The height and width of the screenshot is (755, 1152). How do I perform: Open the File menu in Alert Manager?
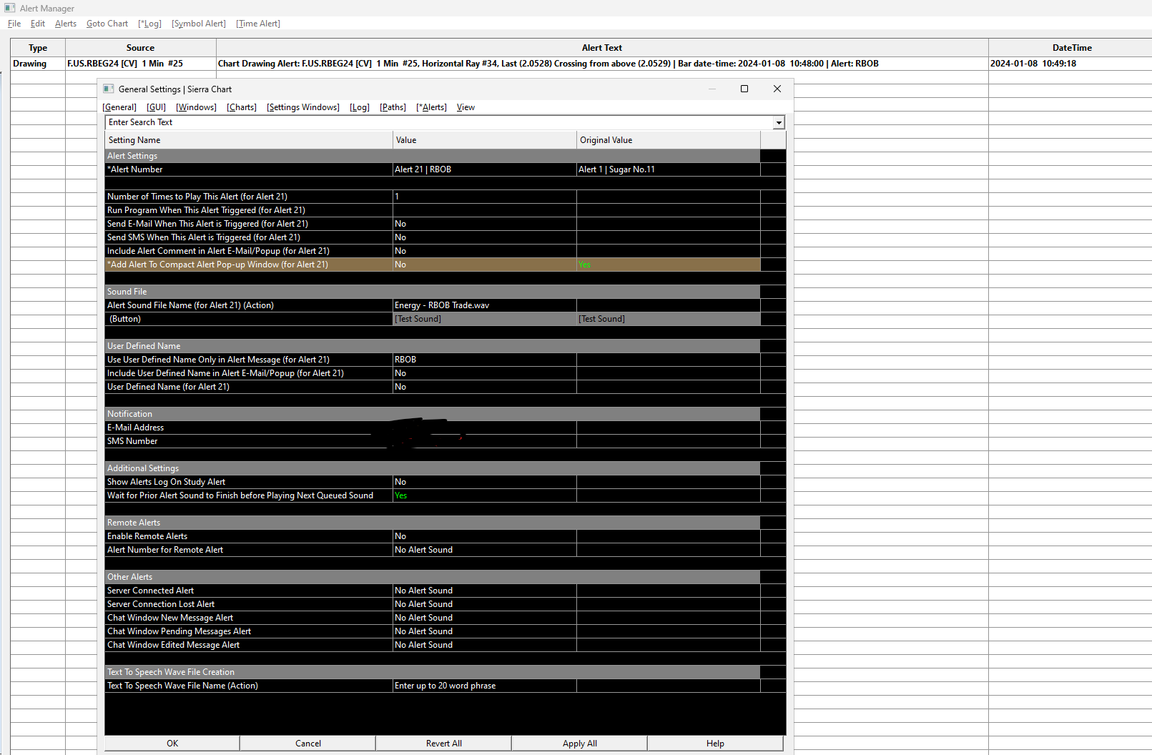pyautogui.click(x=14, y=24)
